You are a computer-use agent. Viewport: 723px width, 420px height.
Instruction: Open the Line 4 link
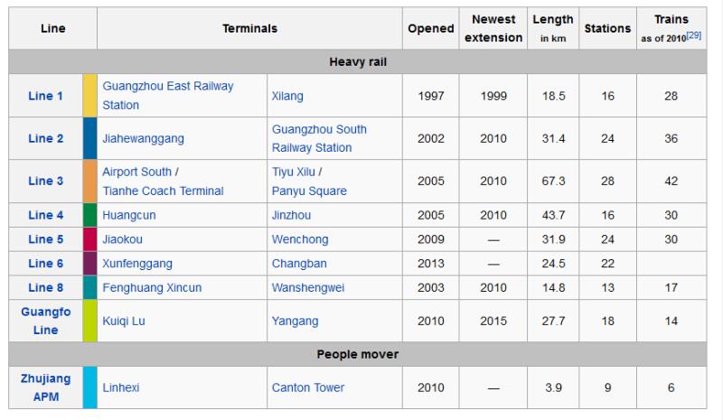45,215
